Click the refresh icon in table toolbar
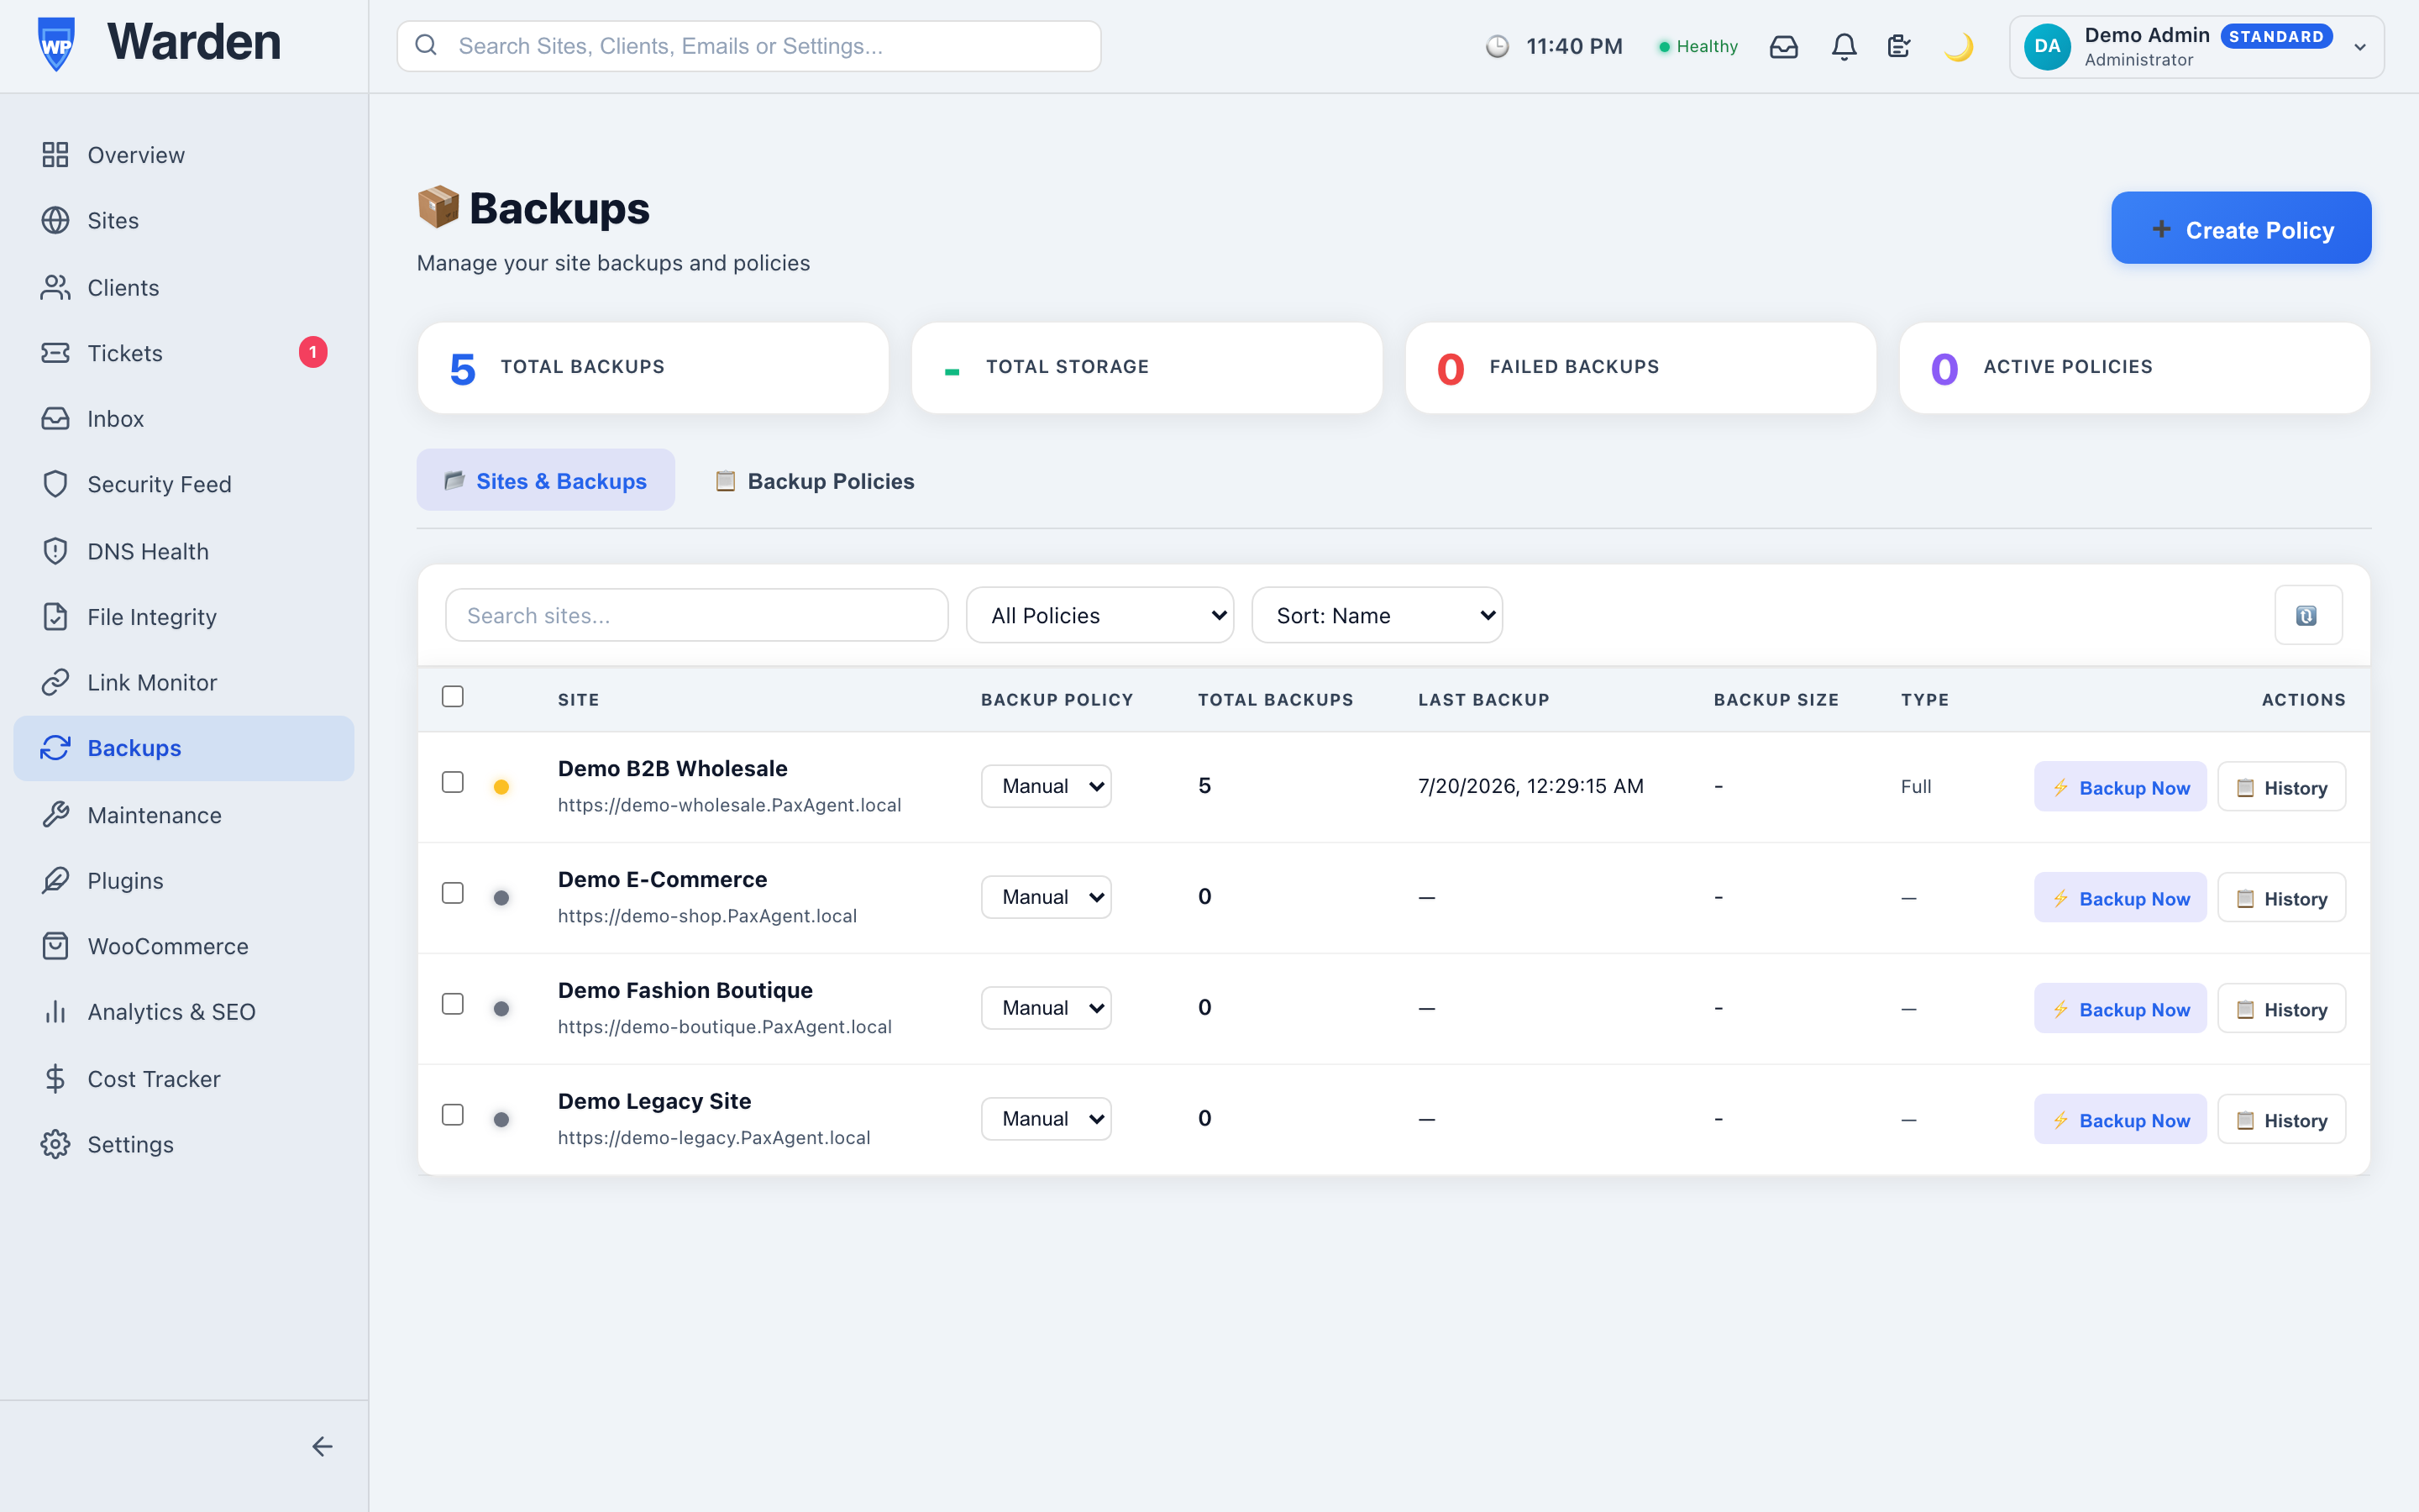Screen dimensions: 2419x1512 point(2307,615)
